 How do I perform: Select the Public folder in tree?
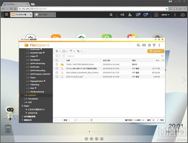[x=33, y=56]
